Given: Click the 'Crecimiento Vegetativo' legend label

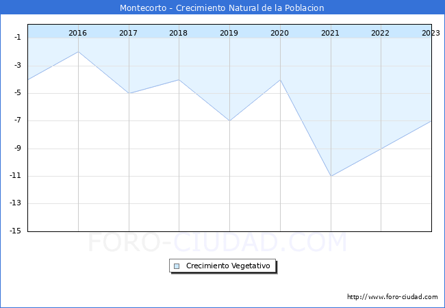Looking at the screenshot, I should pos(228,266).
